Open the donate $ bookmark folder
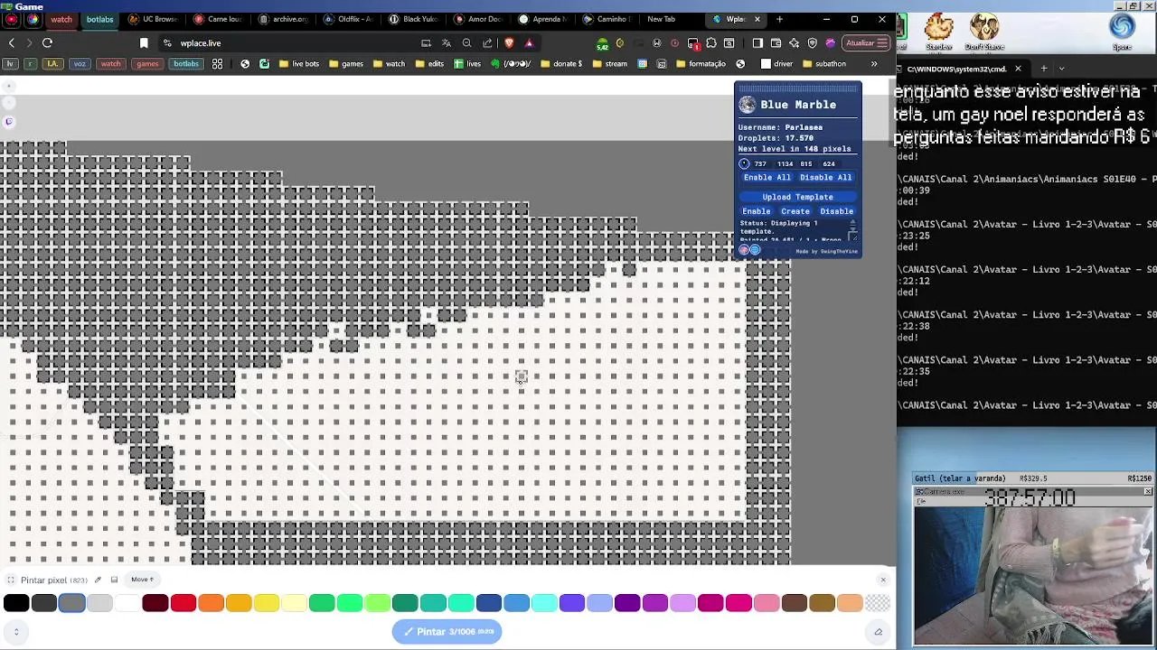 click(x=561, y=63)
